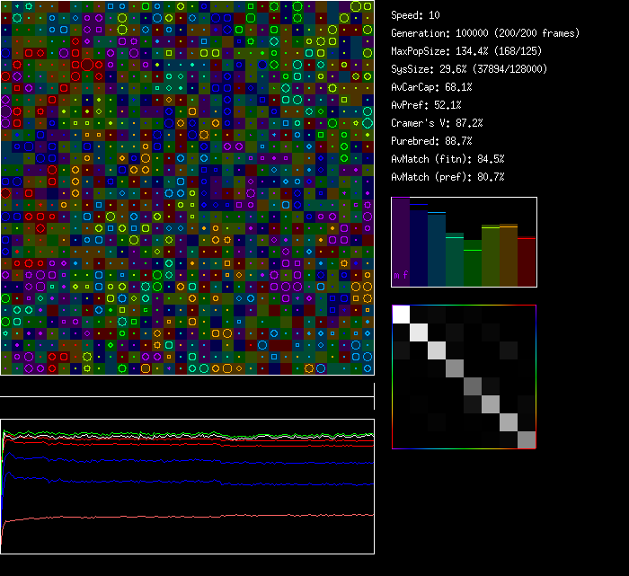Click the Cramer's V statistic
The image size is (629, 576).
(437, 123)
